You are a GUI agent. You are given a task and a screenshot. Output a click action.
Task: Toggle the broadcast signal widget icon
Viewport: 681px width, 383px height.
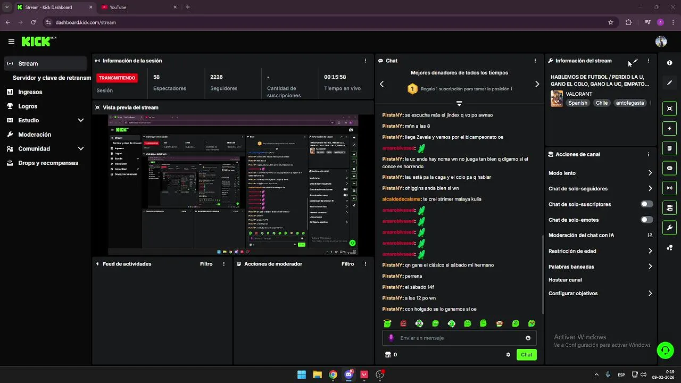[x=669, y=188]
